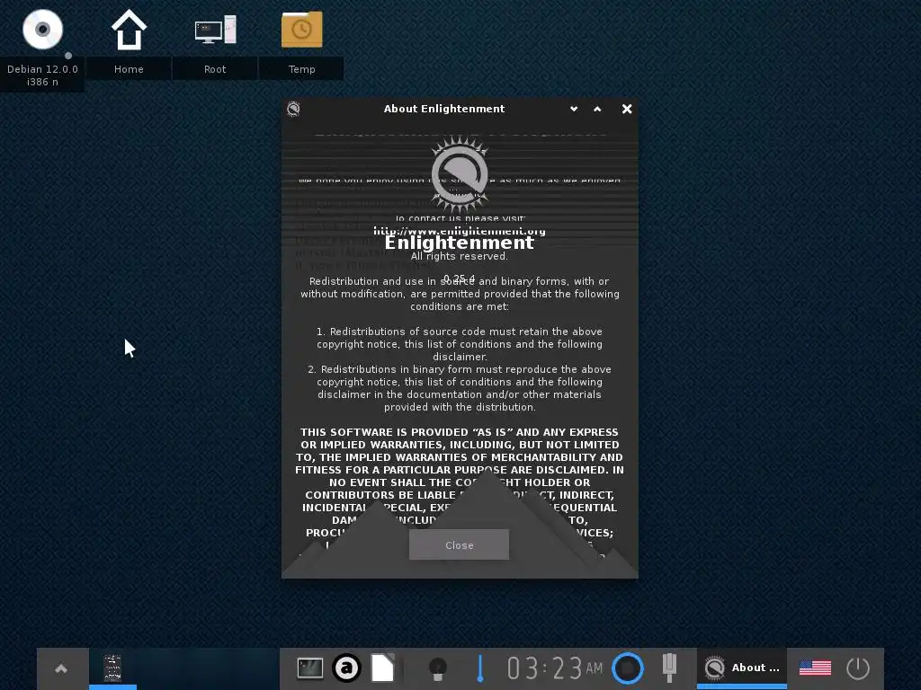Open the audio mixer plug gadget

tap(669, 668)
